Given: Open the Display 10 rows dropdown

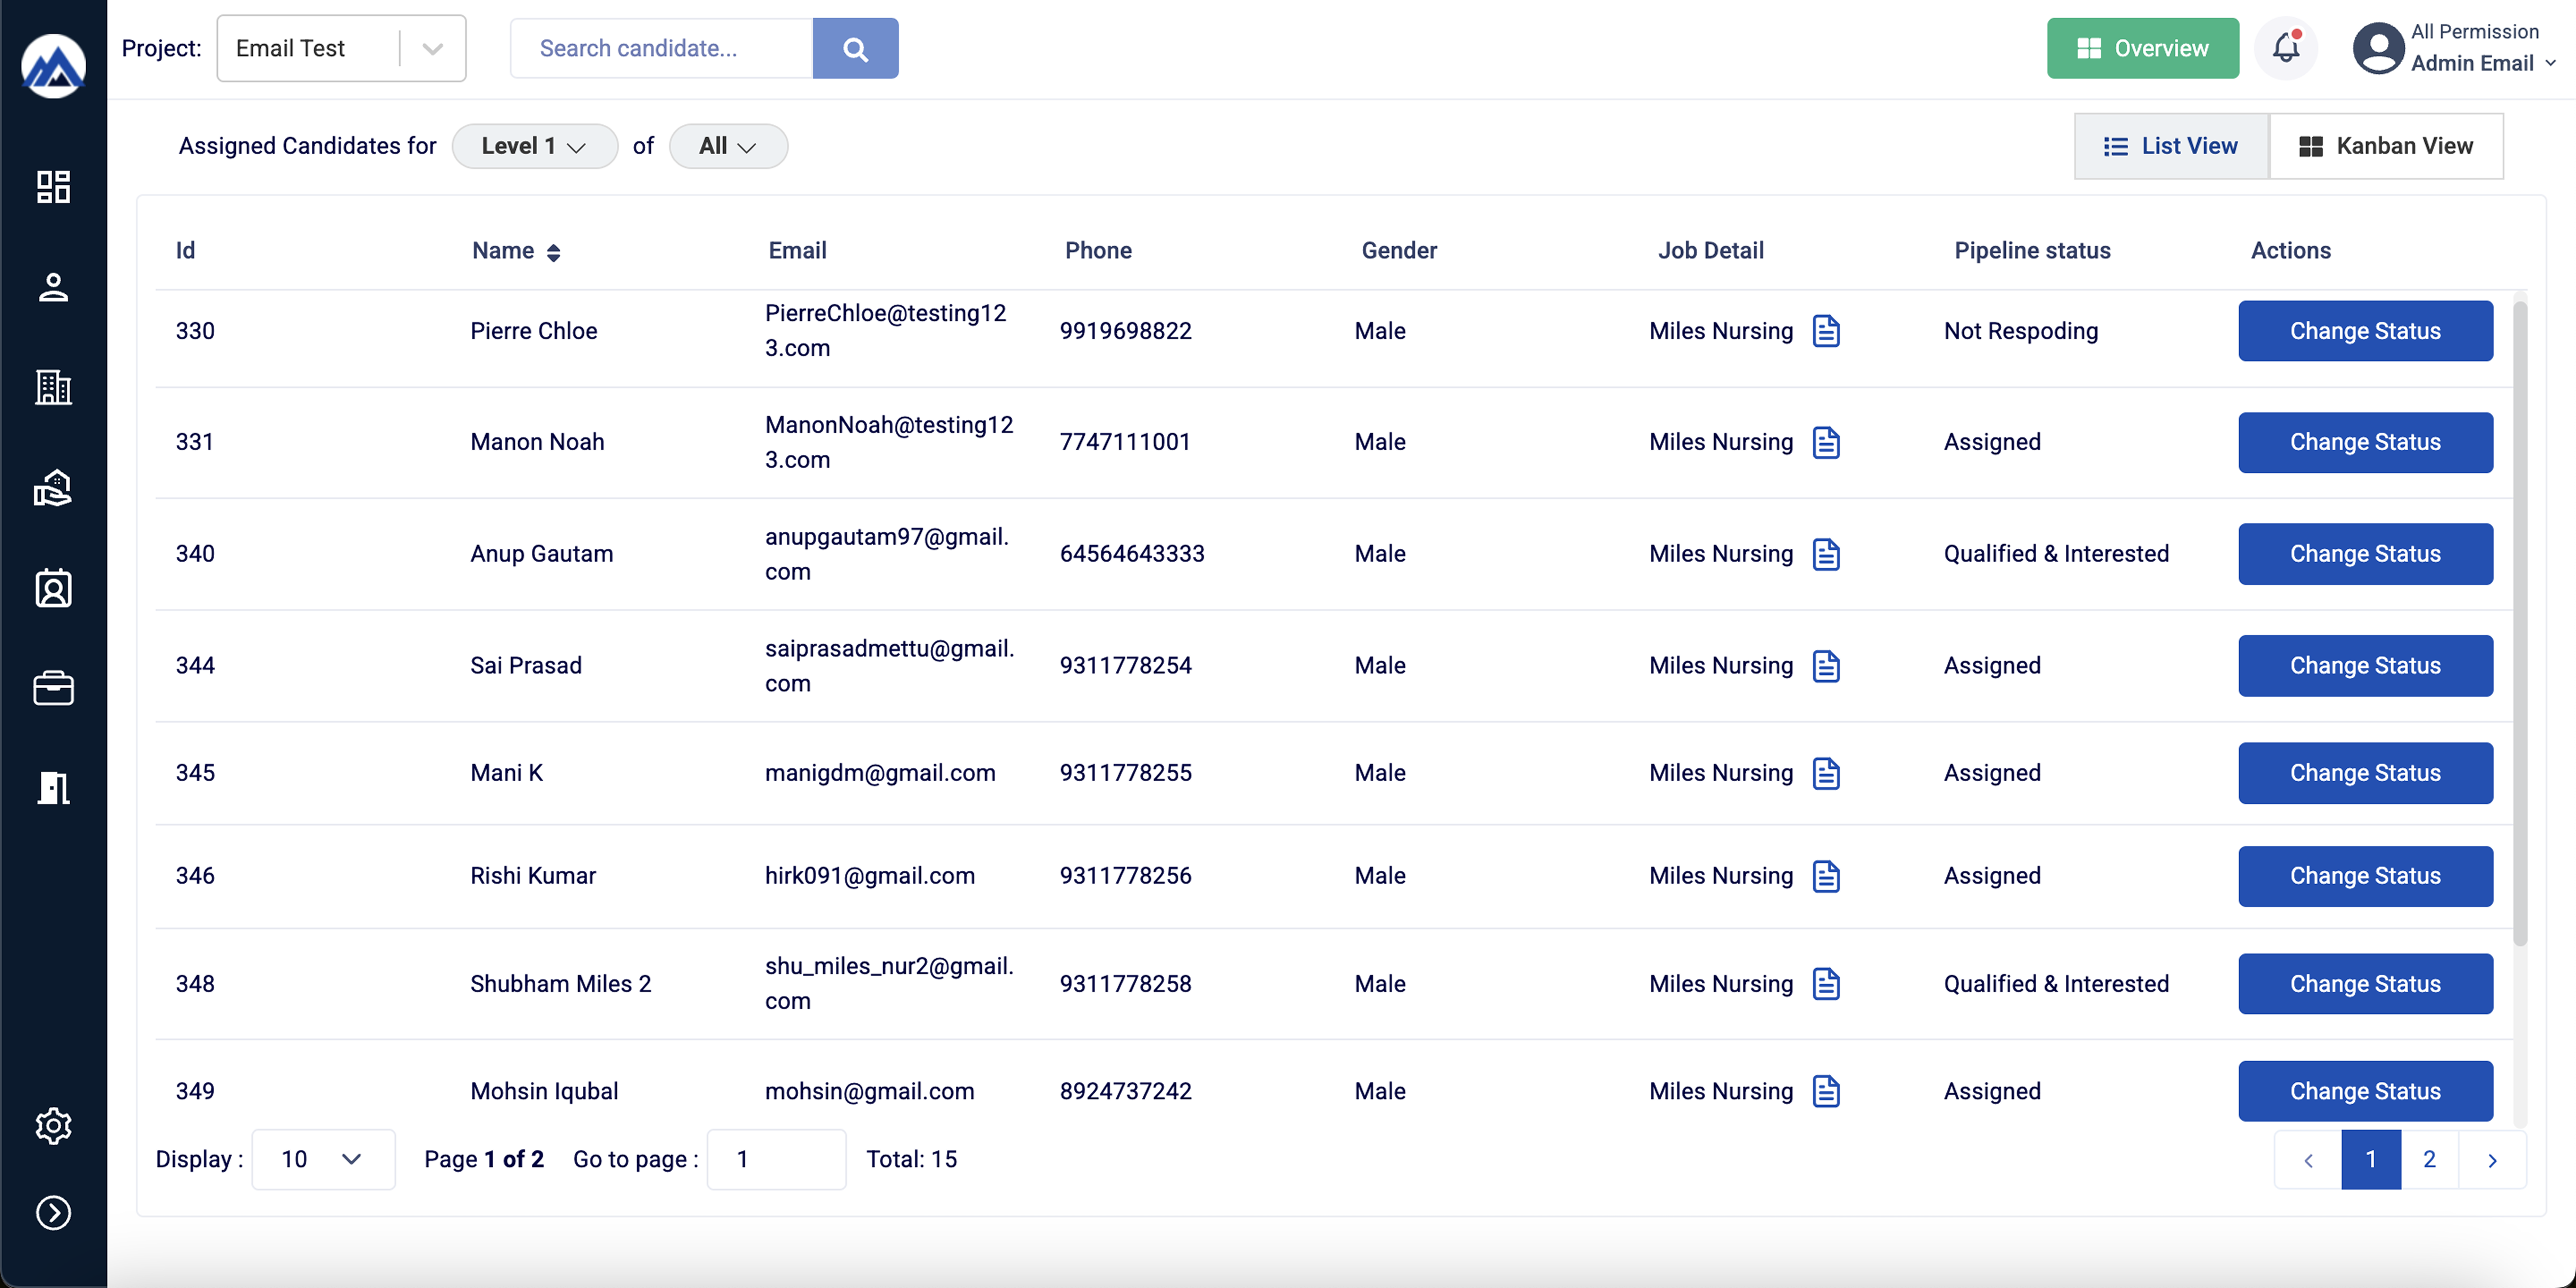Looking at the screenshot, I should point(322,1159).
